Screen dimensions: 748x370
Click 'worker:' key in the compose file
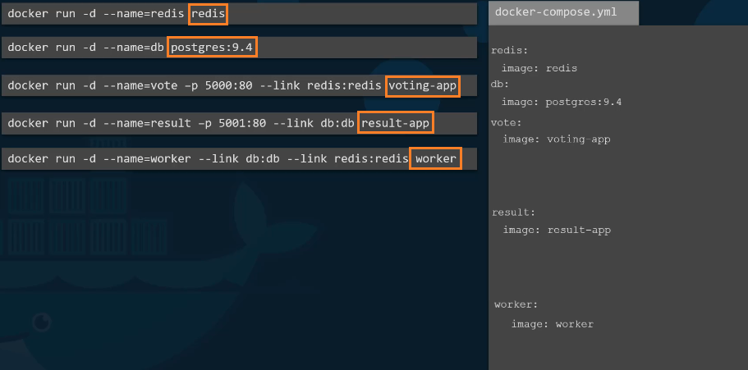pyautogui.click(x=516, y=304)
